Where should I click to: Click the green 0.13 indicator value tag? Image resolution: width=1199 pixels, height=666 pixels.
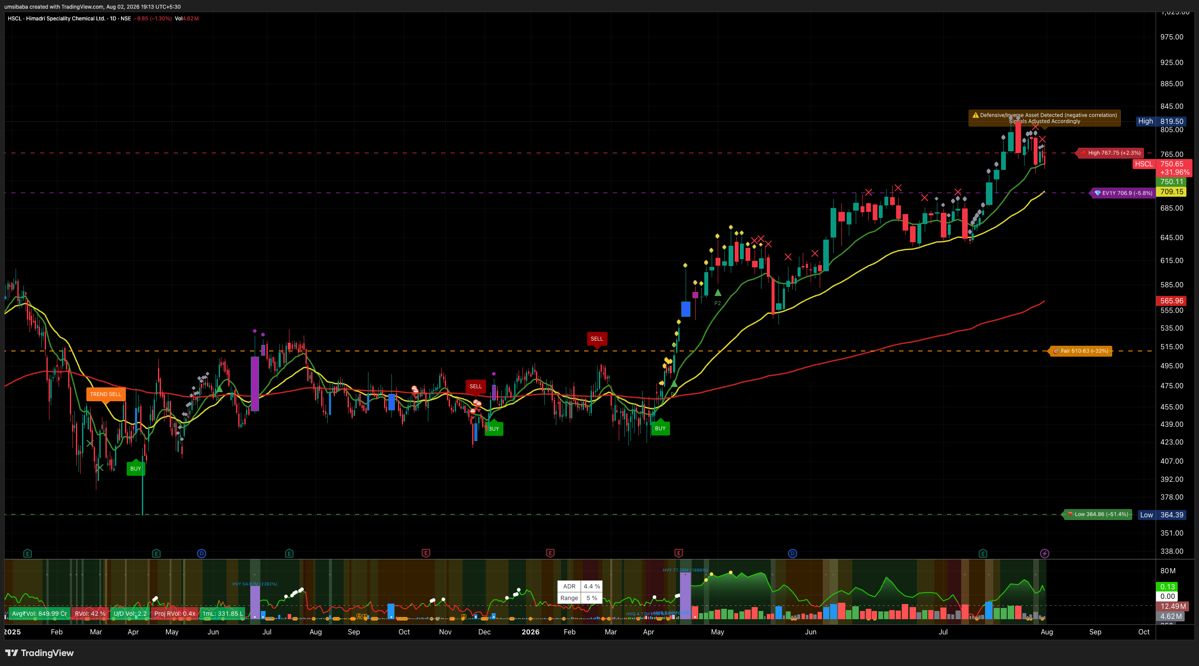tap(1166, 587)
